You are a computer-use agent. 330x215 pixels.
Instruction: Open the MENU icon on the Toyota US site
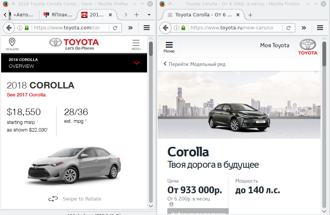pyautogui.click(x=136, y=45)
